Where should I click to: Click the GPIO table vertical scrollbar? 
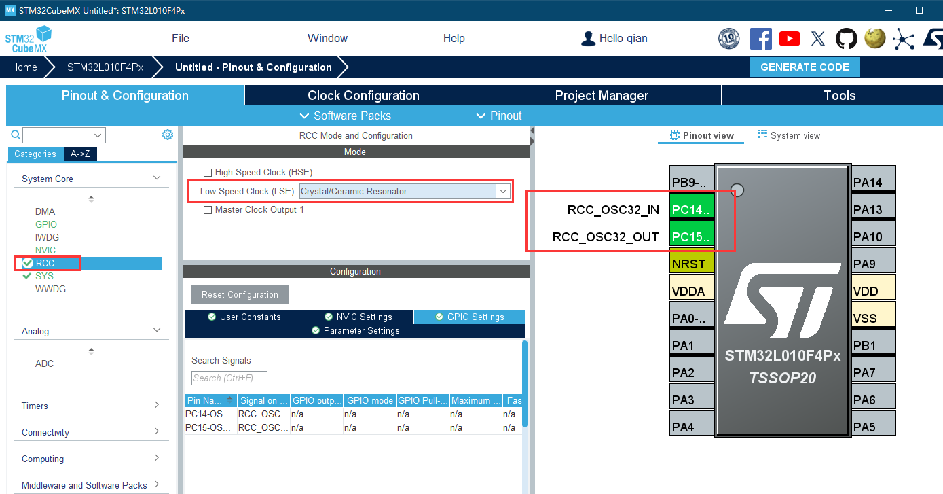click(x=524, y=384)
